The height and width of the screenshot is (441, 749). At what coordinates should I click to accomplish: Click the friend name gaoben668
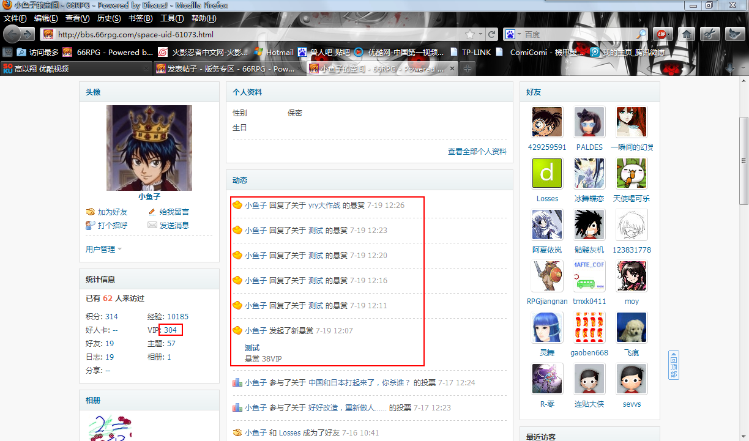(x=589, y=353)
